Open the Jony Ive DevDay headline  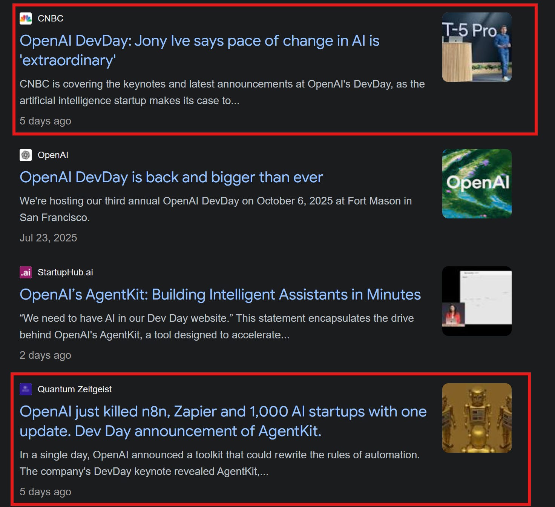199,51
